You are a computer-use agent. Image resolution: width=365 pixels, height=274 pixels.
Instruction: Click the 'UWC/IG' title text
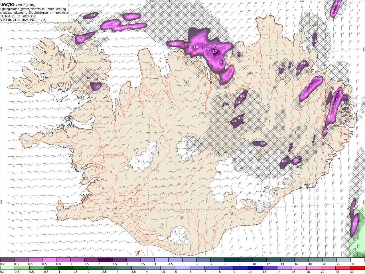[7, 4]
